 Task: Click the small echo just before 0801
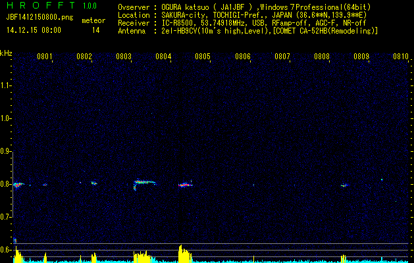45,185
